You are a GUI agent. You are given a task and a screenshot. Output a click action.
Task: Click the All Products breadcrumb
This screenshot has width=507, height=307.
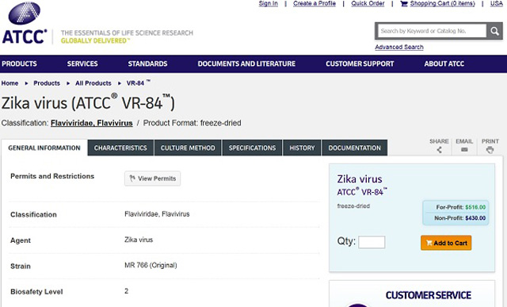(93, 83)
